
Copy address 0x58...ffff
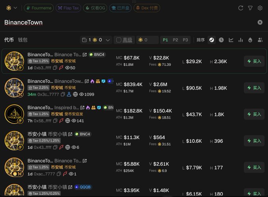[x=55, y=121]
